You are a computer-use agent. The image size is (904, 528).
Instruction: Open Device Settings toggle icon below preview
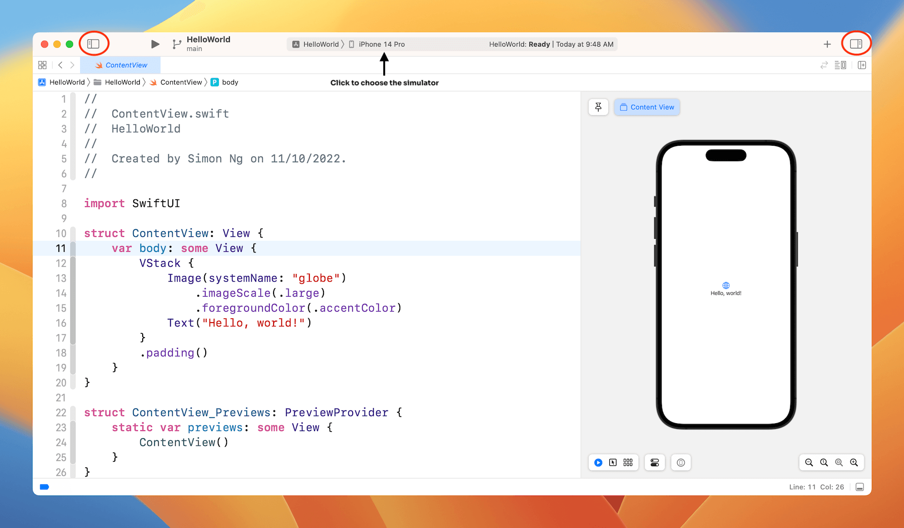click(654, 462)
